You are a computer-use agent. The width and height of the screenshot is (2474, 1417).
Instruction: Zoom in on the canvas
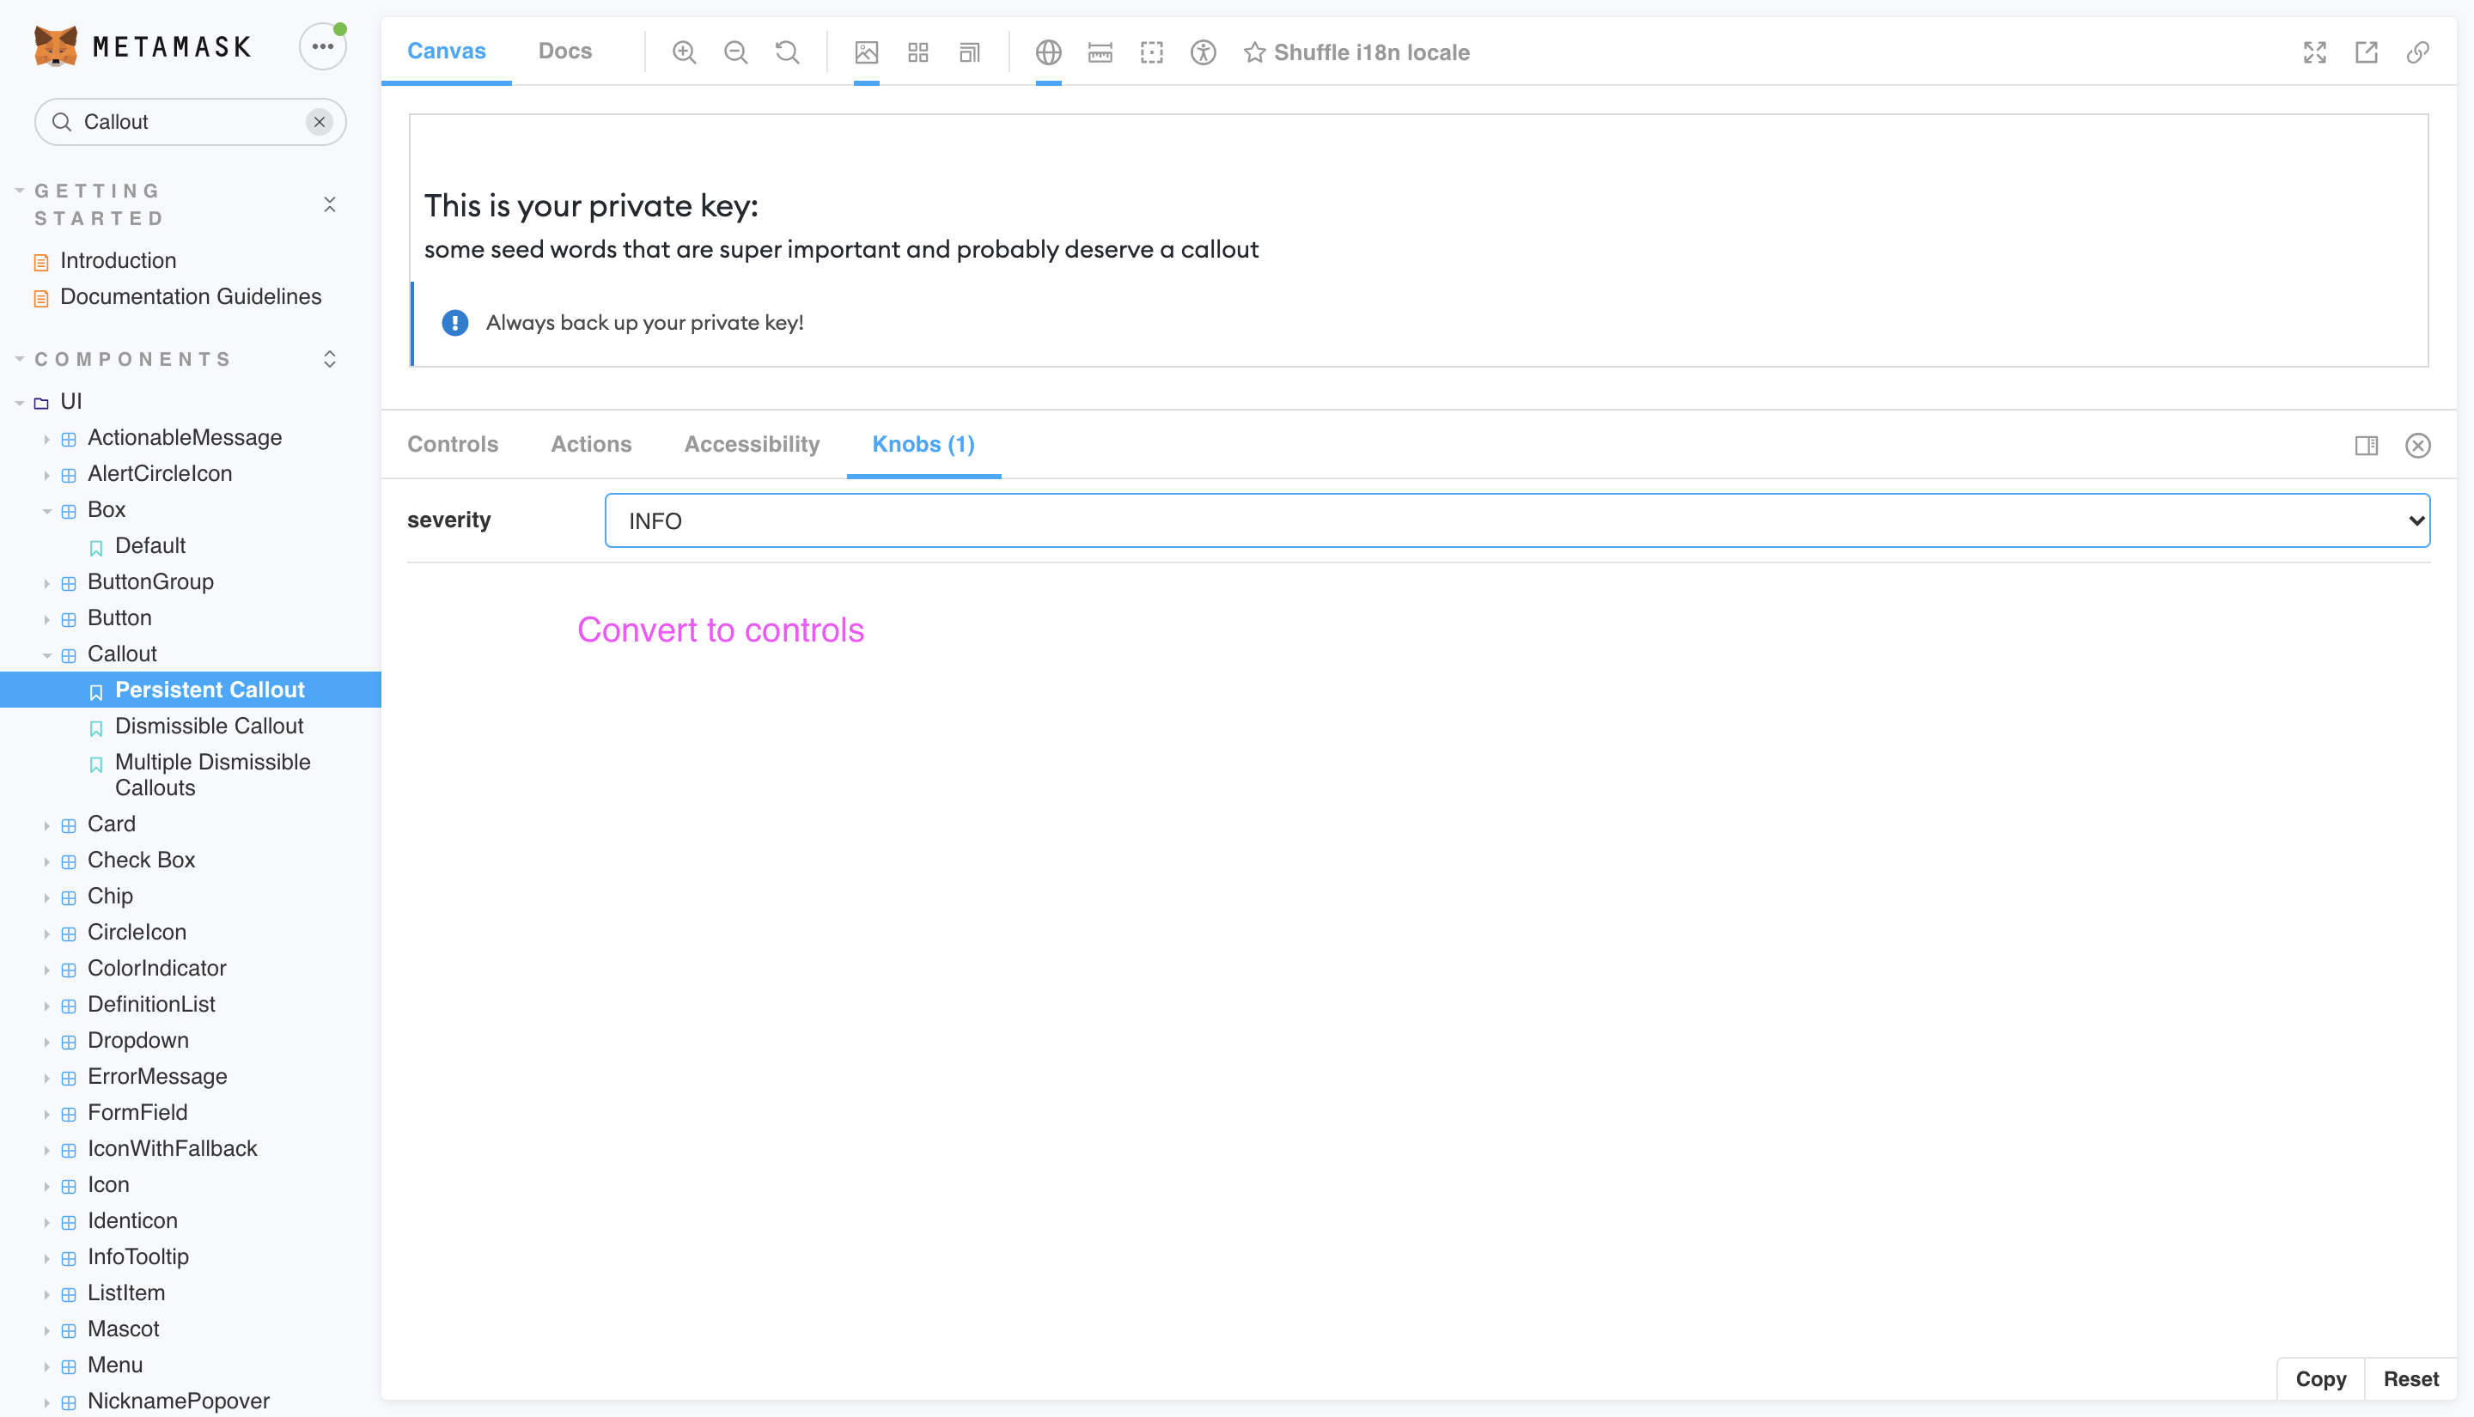pyautogui.click(x=684, y=52)
